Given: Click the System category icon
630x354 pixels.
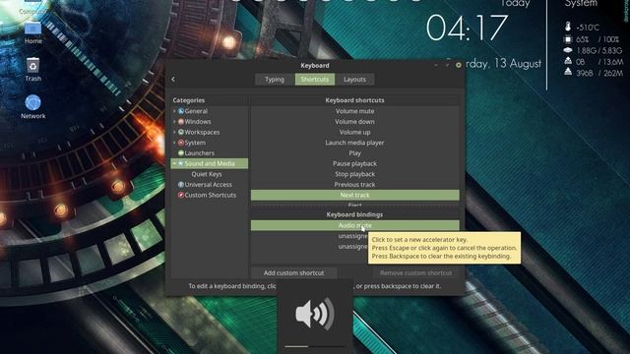Looking at the screenshot, I should (181, 143).
